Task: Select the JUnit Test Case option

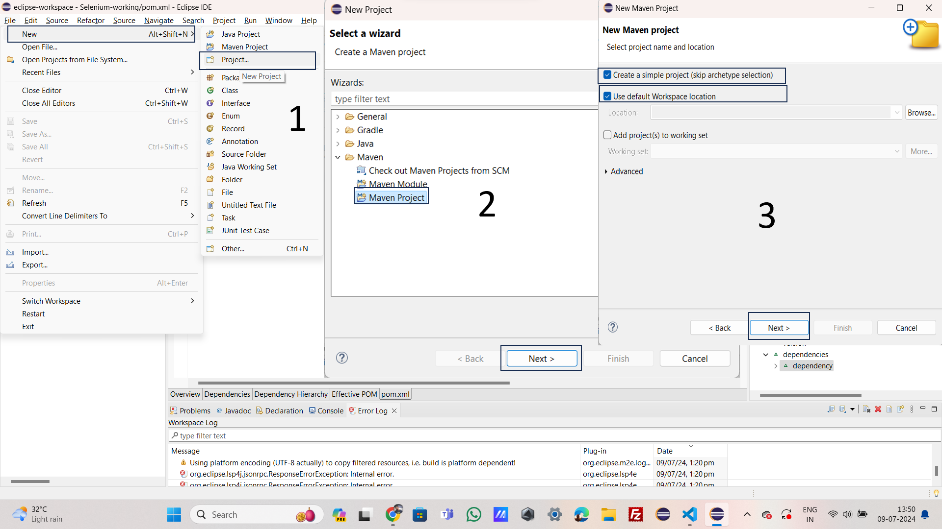Action: 245,230
